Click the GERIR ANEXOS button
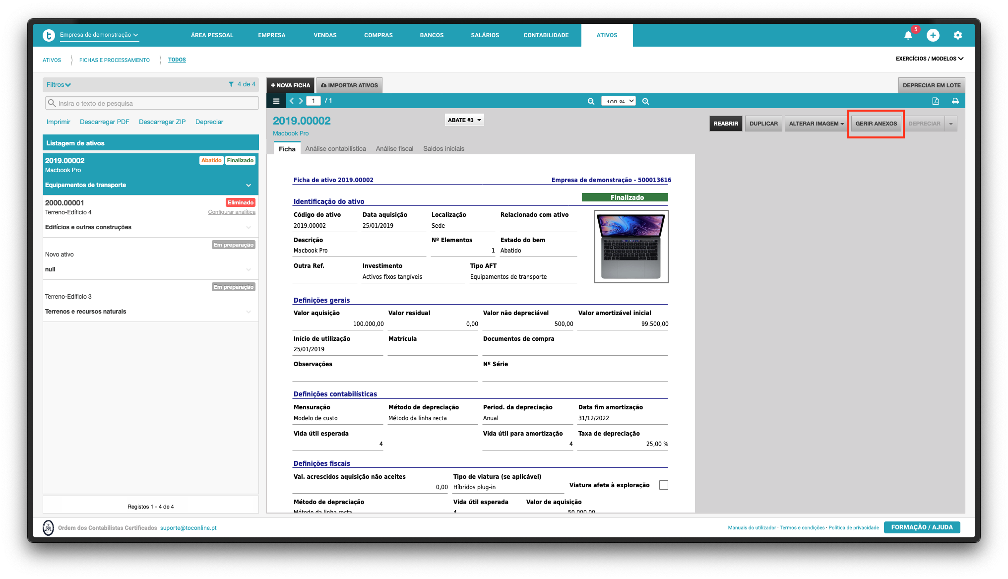Image resolution: width=1008 pixels, height=579 pixels. click(x=876, y=124)
